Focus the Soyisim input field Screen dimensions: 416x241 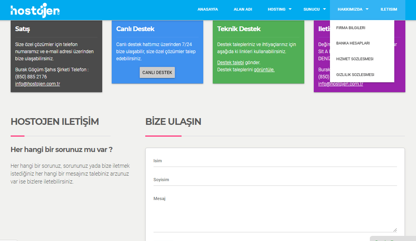[275, 180]
